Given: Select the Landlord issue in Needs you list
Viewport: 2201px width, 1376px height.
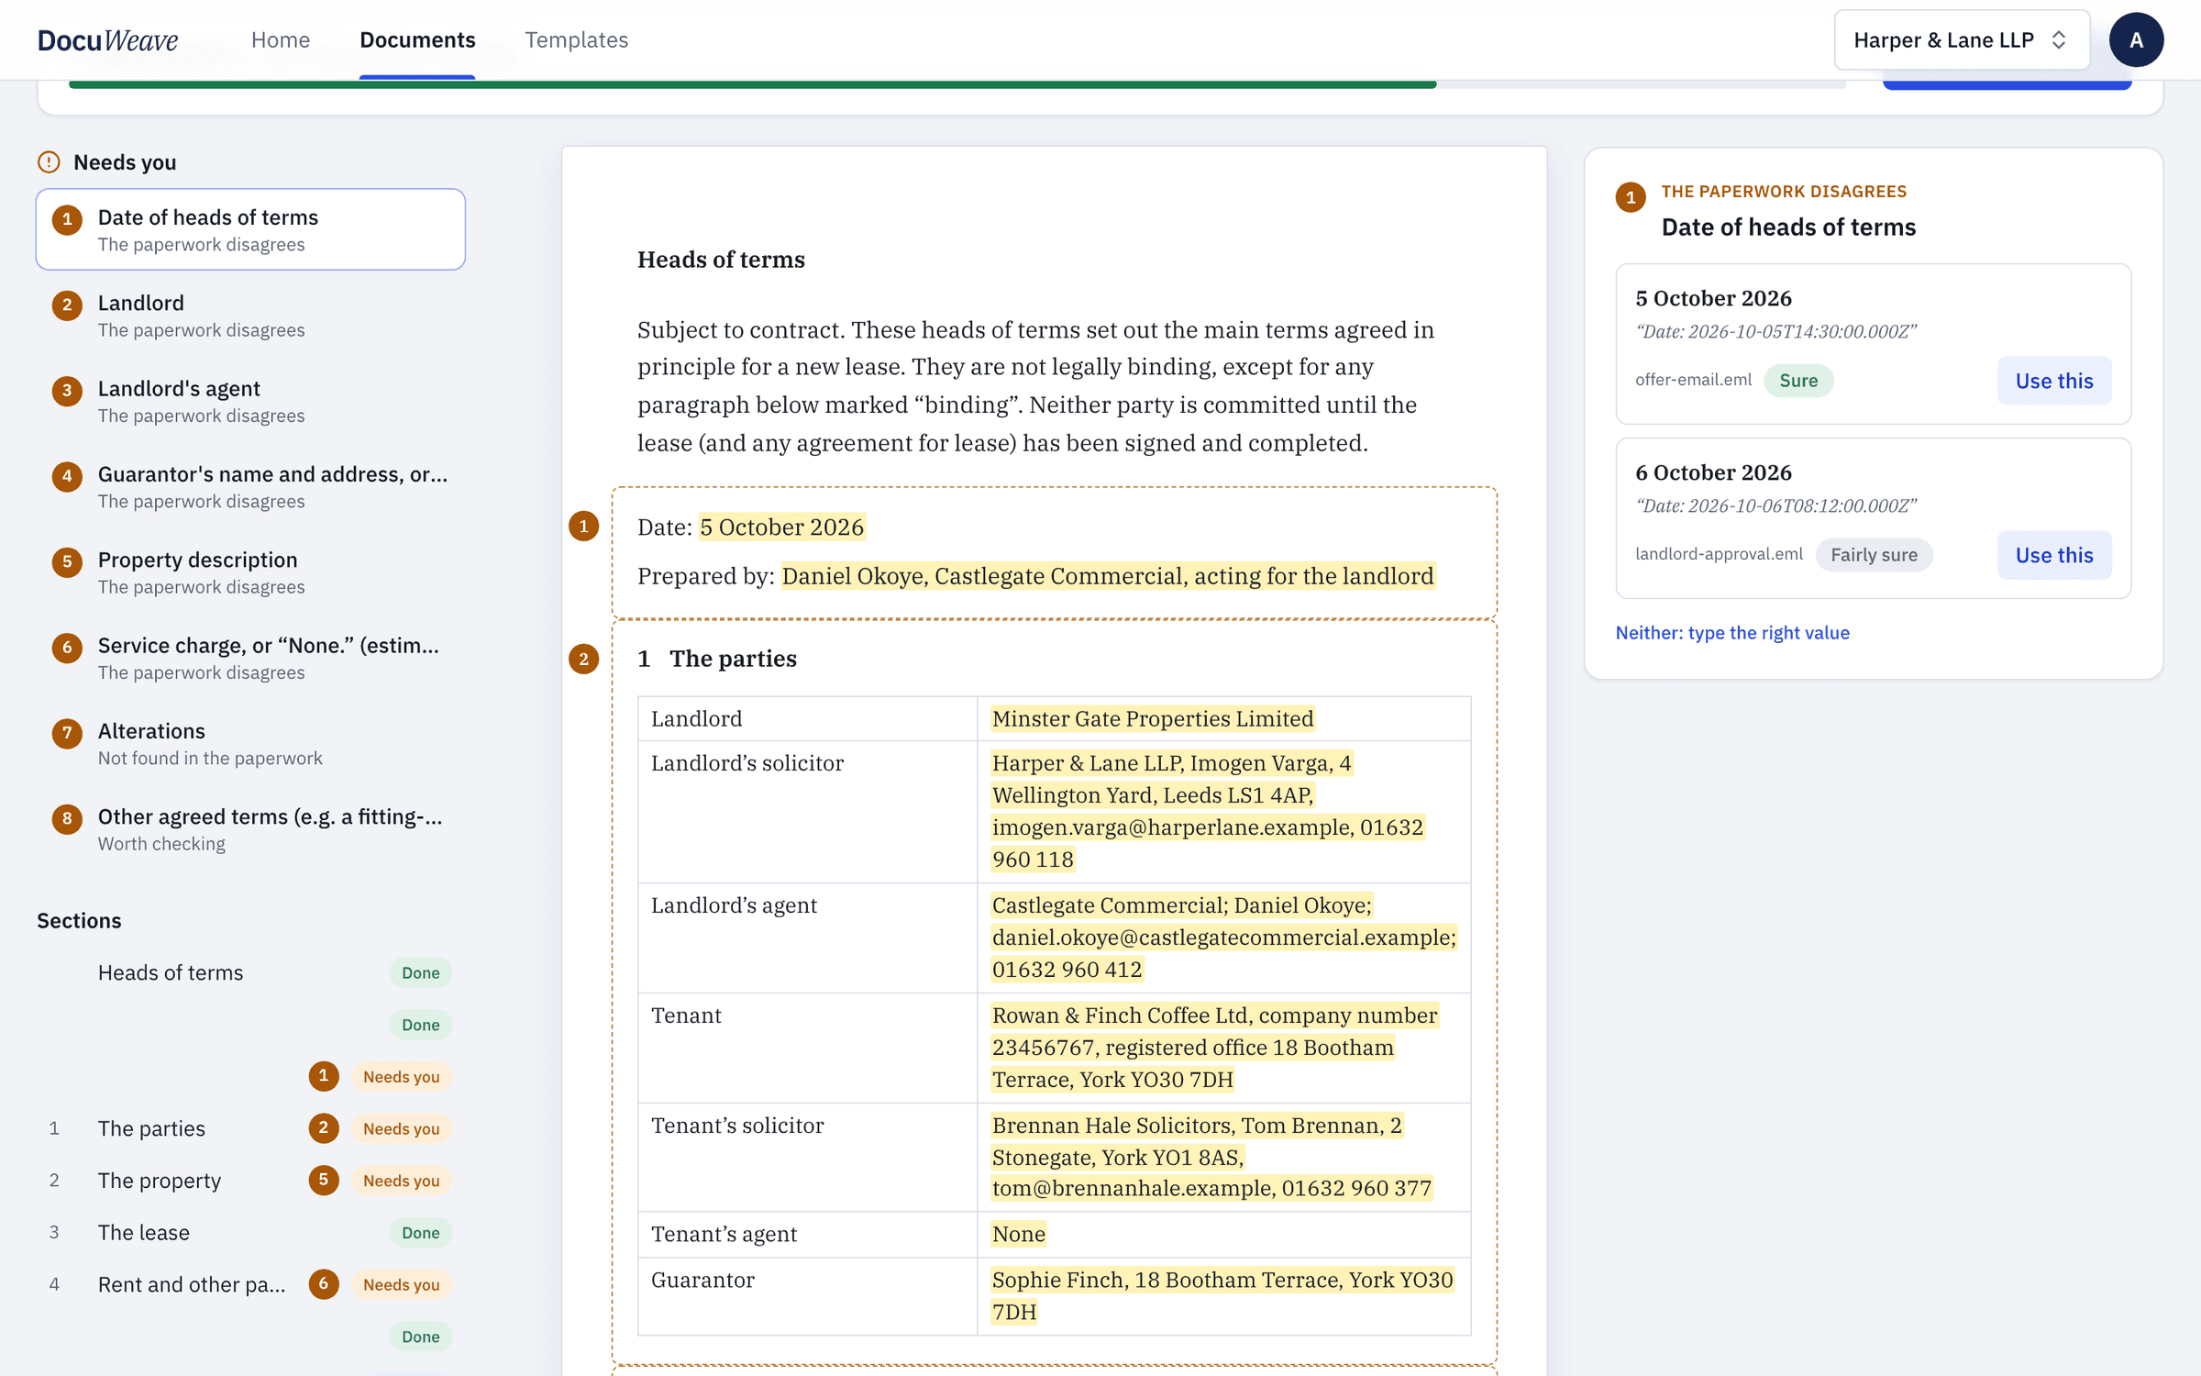Looking at the screenshot, I should [x=250, y=315].
